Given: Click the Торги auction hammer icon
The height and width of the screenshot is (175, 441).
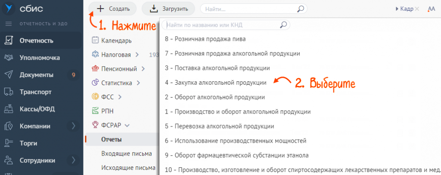Looking at the screenshot, I should point(9,144).
